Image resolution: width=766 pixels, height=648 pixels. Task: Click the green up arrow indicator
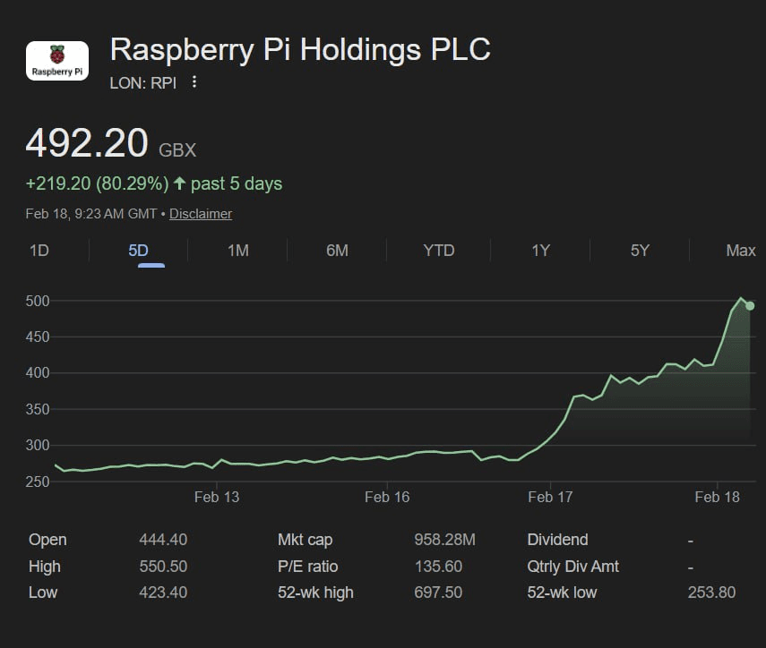(179, 183)
